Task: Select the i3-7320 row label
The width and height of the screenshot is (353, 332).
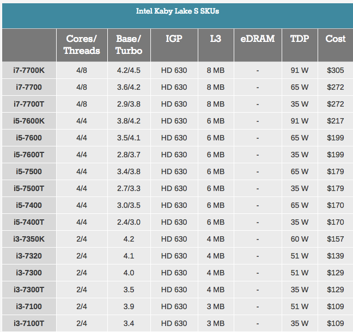Action: [29, 256]
